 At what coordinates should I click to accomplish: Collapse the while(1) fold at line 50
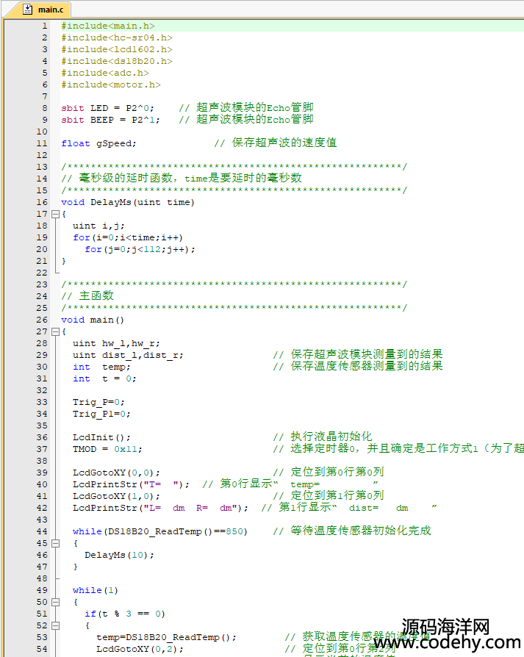[x=55, y=602]
